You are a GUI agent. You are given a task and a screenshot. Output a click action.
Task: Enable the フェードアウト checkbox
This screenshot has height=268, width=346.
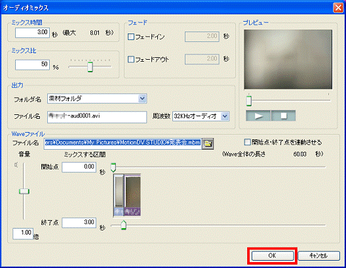[x=131, y=59]
